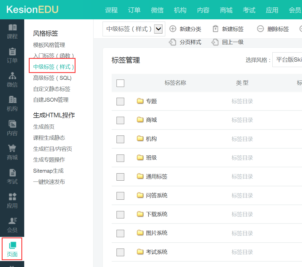Click the 会员 member sidebar icon
Viewport: 302px width, 267px height.
[x=12, y=221]
